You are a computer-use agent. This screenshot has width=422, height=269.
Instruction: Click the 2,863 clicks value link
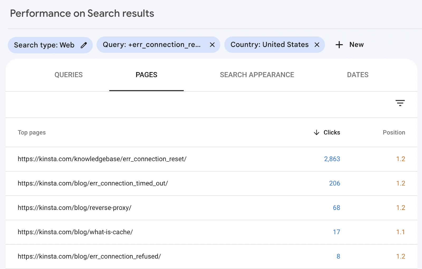coord(332,159)
